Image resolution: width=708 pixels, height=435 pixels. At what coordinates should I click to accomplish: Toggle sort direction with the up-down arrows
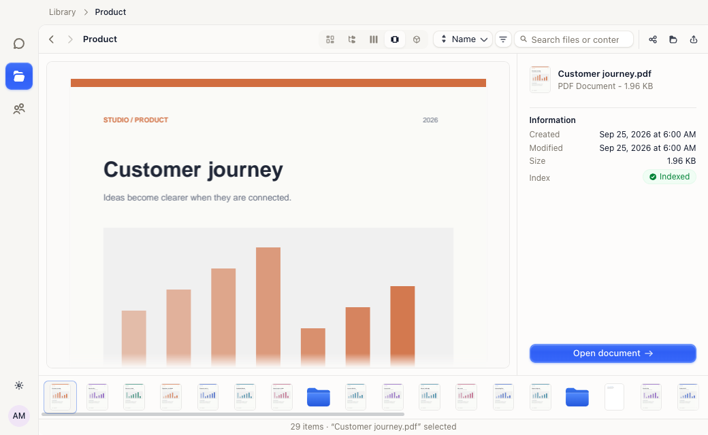click(443, 39)
